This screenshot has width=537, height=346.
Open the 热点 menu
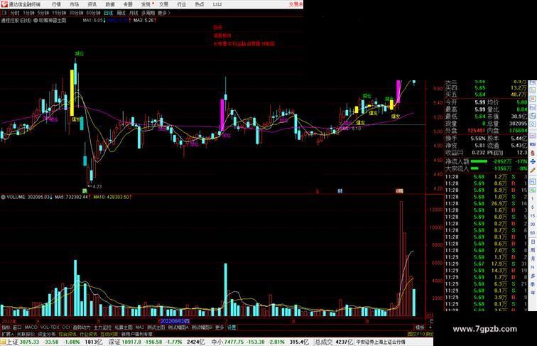(x=200, y=4)
